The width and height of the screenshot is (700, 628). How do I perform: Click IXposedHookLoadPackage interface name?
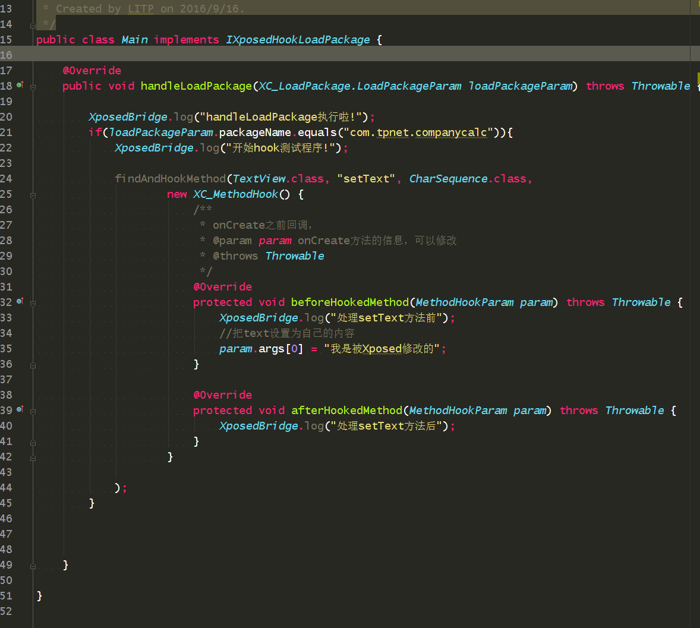click(x=298, y=40)
